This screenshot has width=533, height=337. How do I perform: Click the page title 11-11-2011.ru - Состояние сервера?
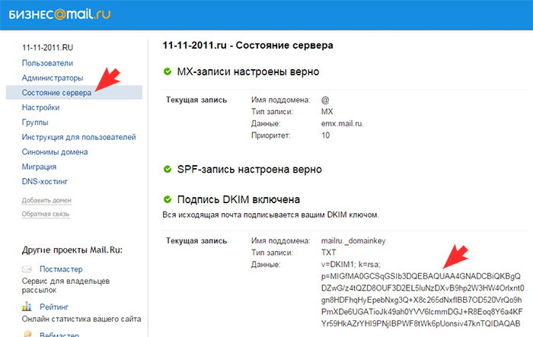[247, 46]
